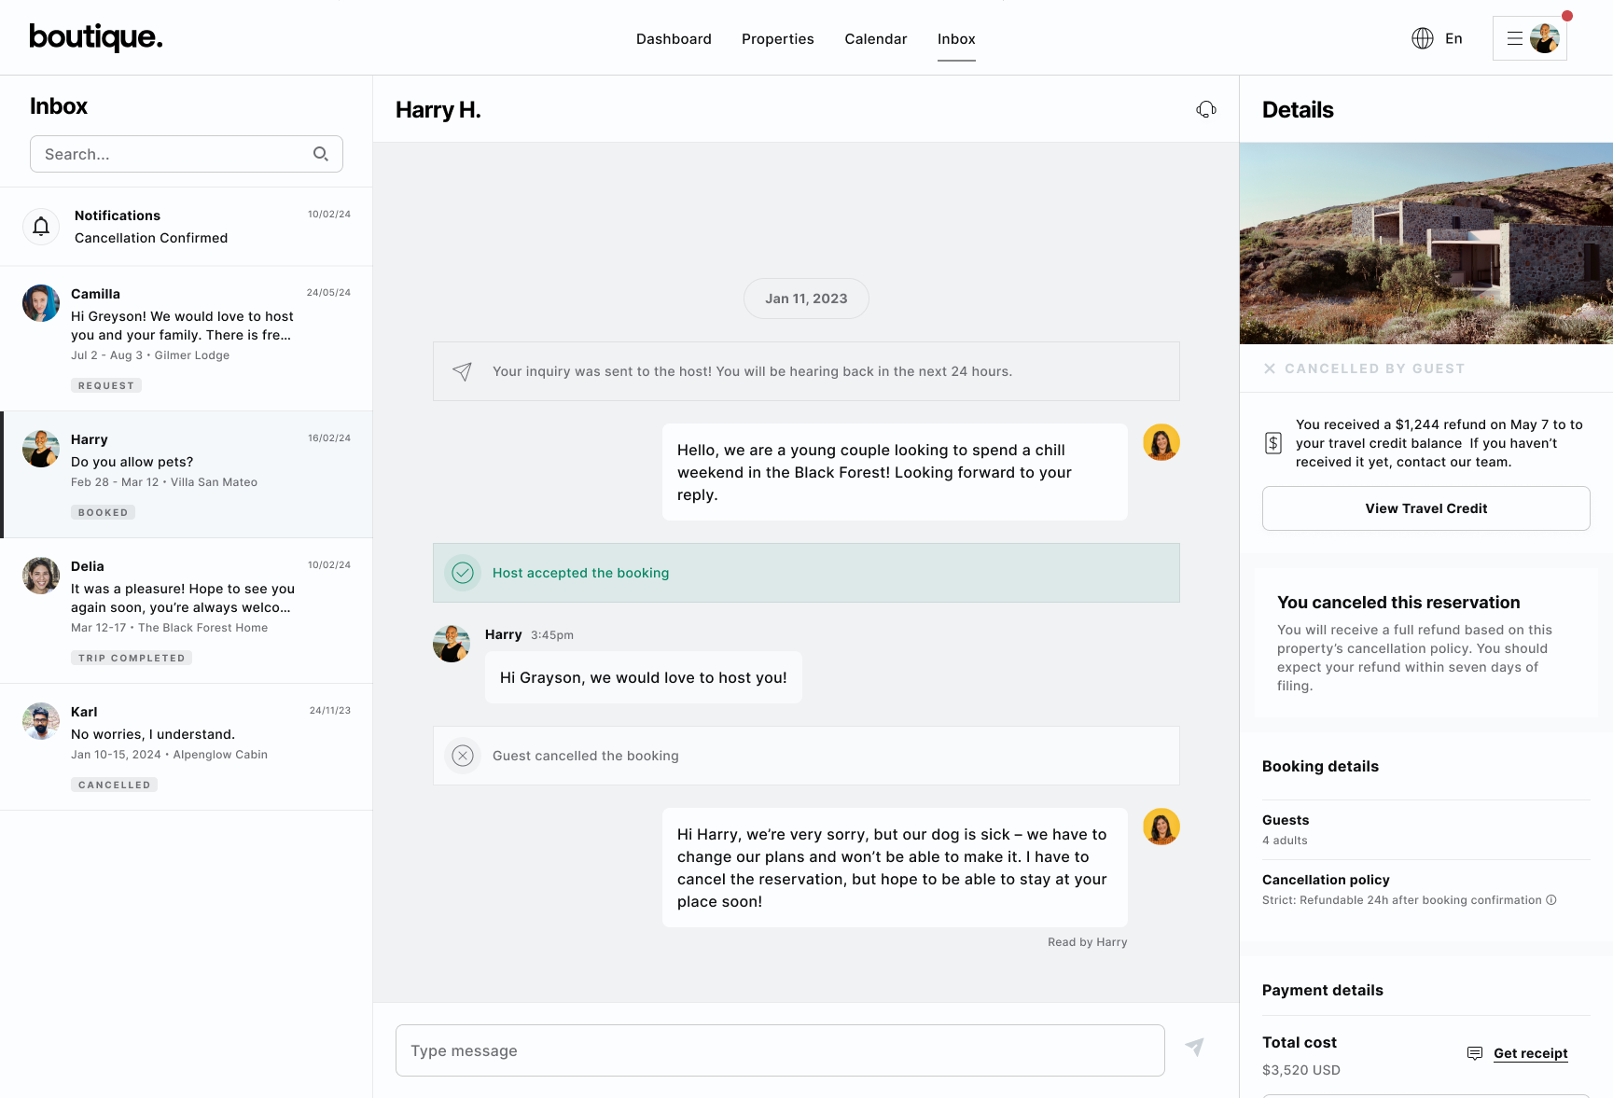
Task: Go to Properties tab
Action: [778, 39]
